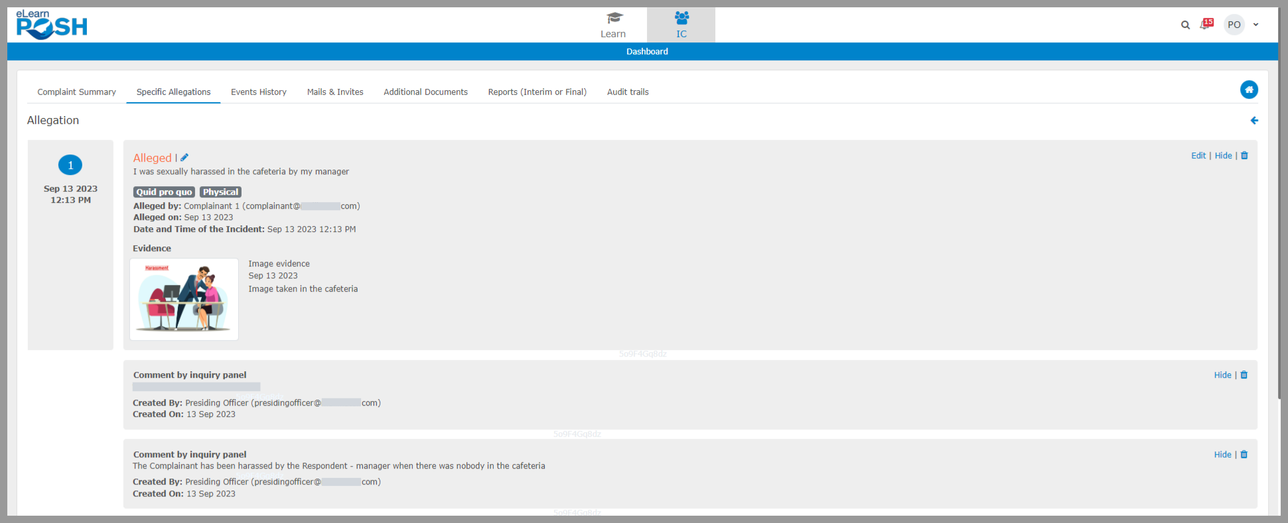The height and width of the screenshot is (523, 1288).
Task: Open the notifications bell with badge
Action: point(1206,25)
